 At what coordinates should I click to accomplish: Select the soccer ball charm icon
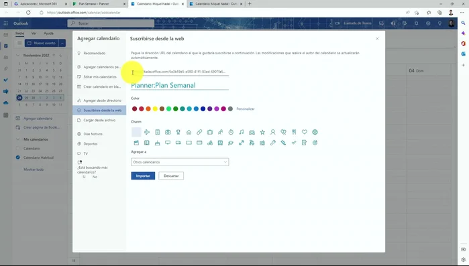[315, 132]
